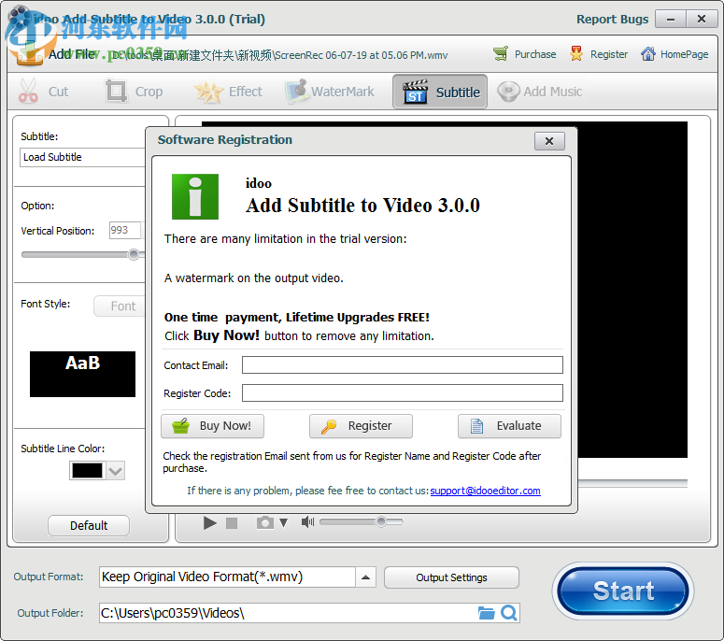Open the Effect tab
Screen dimensions: 724x641
coord(228,91)
